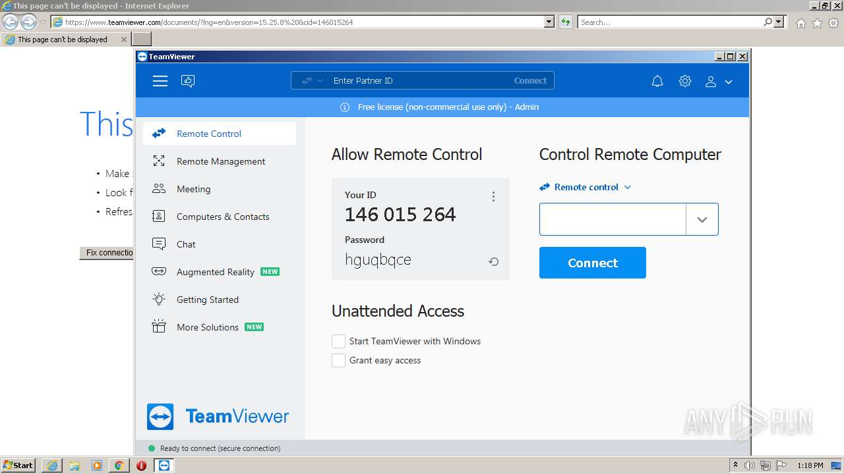Select the 'This page can't be displayed' tab
This screenshot has height=474, width=844.
point(65,39)
